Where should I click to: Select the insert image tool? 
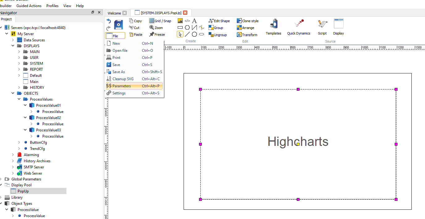[180, 21]
